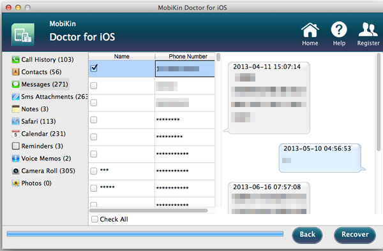This screenshot has width=383, height=251.
Task: Select the Photos sunflower icon
Action: tap(15, 183)
